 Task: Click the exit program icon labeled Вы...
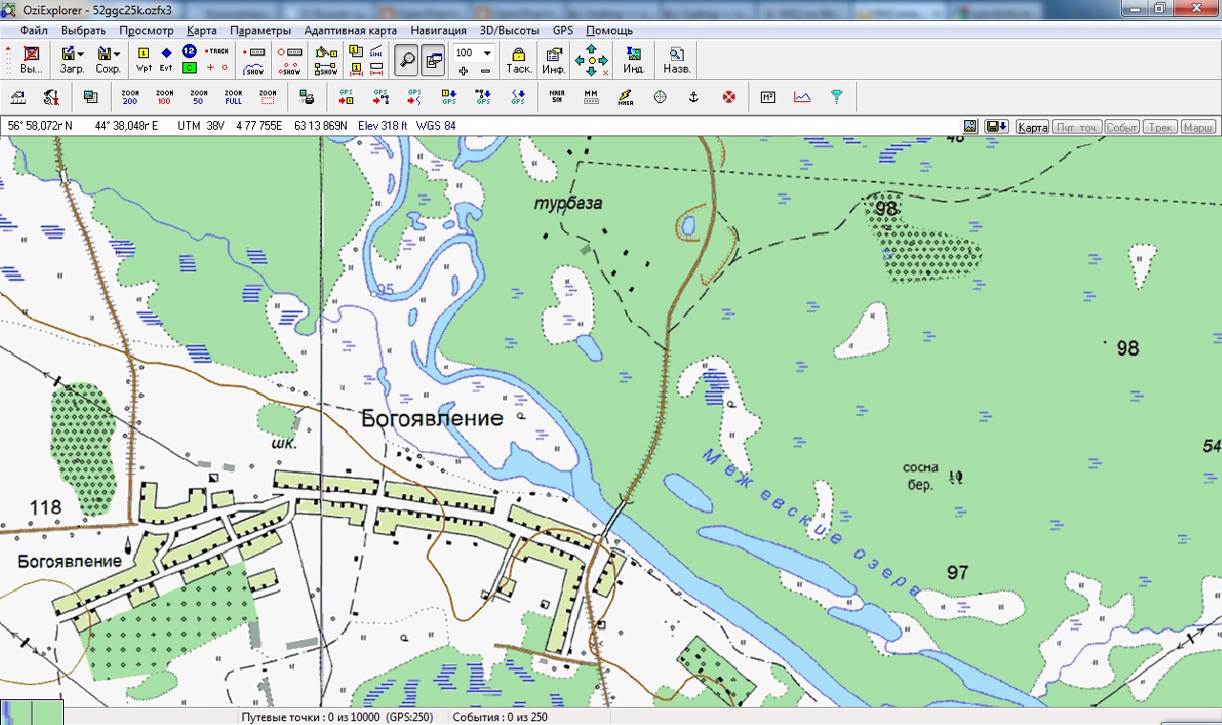[x=32, y=60]
